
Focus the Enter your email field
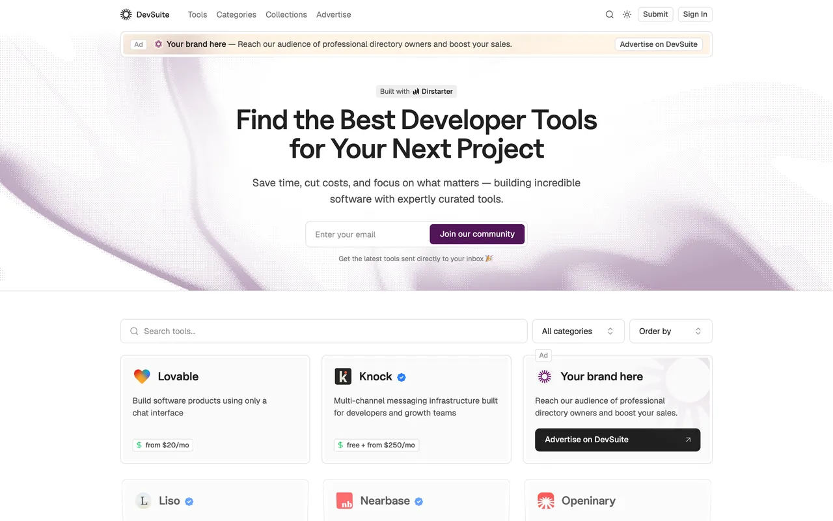tap(368, 234)
